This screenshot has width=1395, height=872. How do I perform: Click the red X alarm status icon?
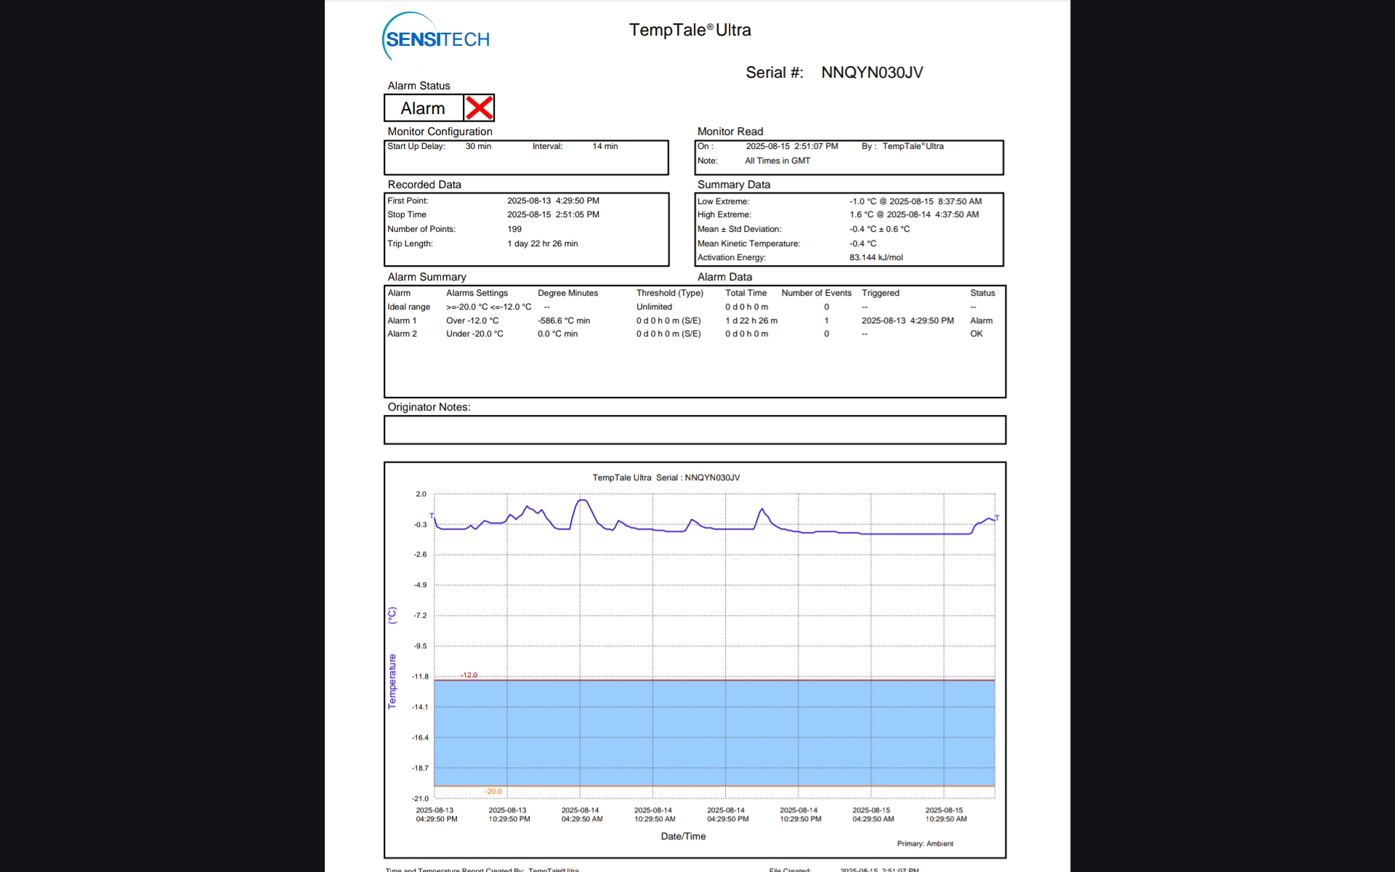[x=479, y=108]
